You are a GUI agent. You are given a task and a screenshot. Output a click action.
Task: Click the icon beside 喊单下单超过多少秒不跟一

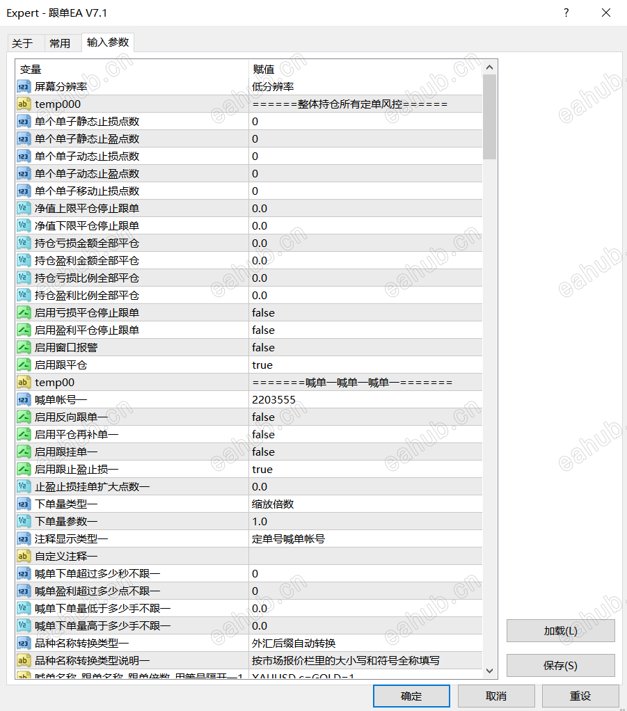24,574
